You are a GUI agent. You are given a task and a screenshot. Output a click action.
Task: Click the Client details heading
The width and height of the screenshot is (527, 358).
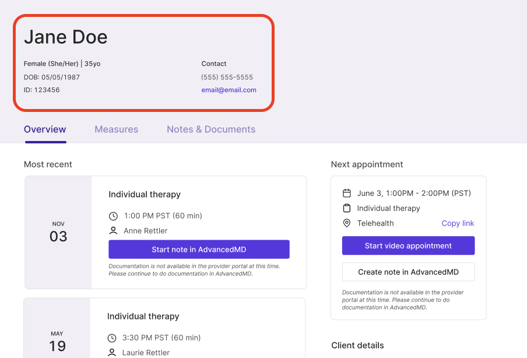[x=357, y=346]
